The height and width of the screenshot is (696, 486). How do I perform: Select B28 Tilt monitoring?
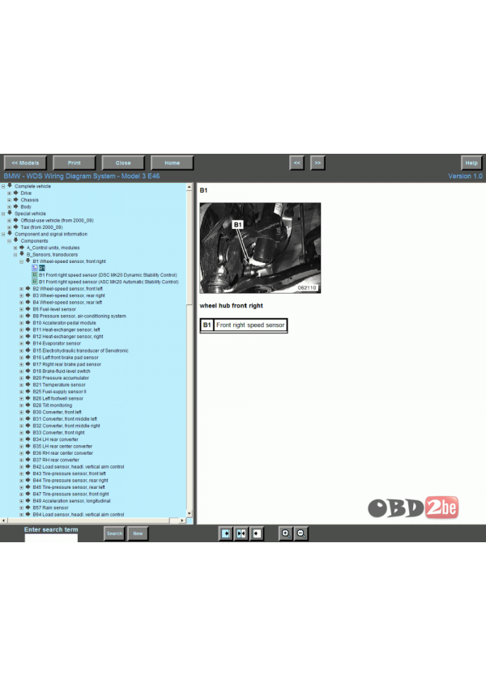[53, 405]
